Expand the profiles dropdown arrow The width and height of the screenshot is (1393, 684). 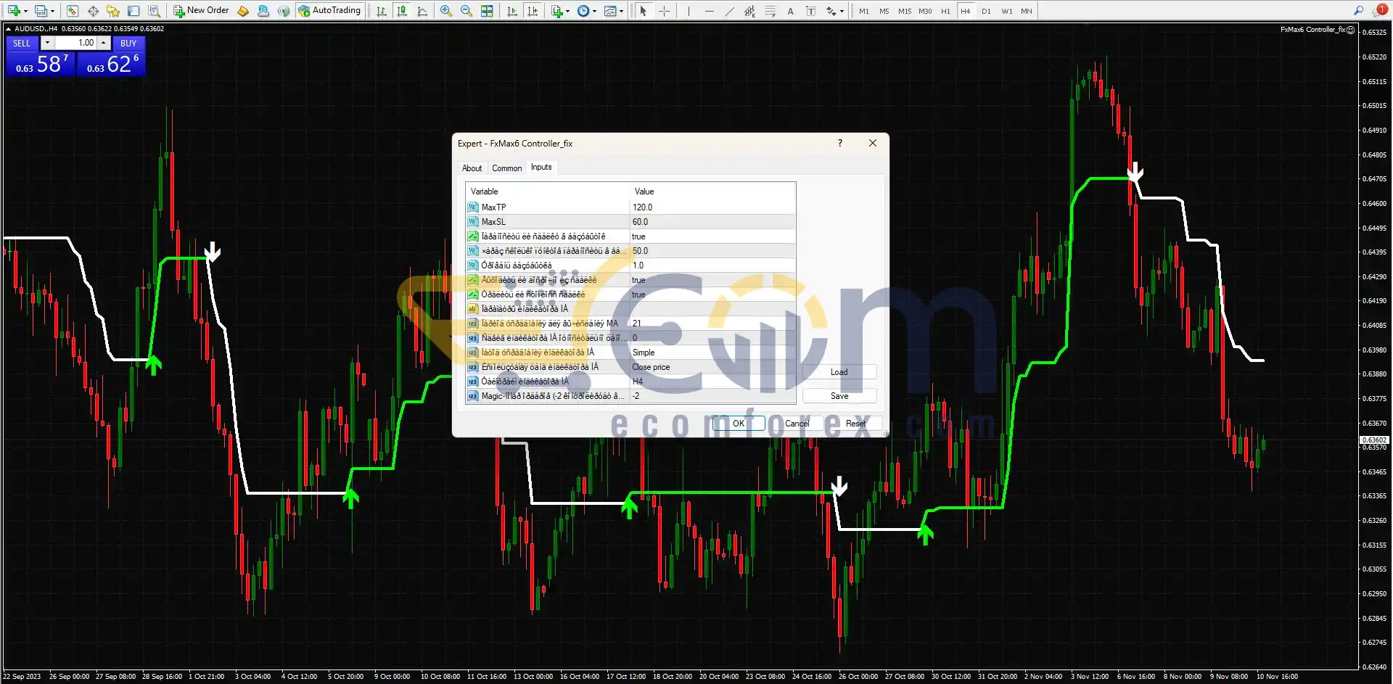[x=52, y=11]
